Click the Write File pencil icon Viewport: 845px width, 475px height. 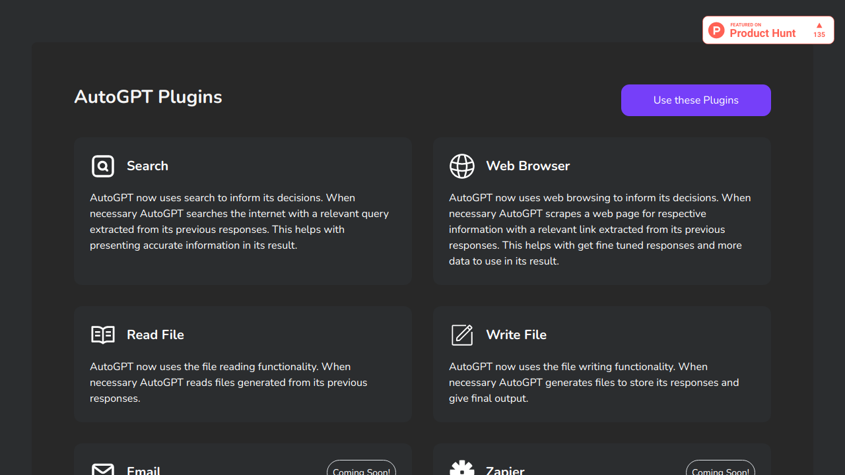462,335
